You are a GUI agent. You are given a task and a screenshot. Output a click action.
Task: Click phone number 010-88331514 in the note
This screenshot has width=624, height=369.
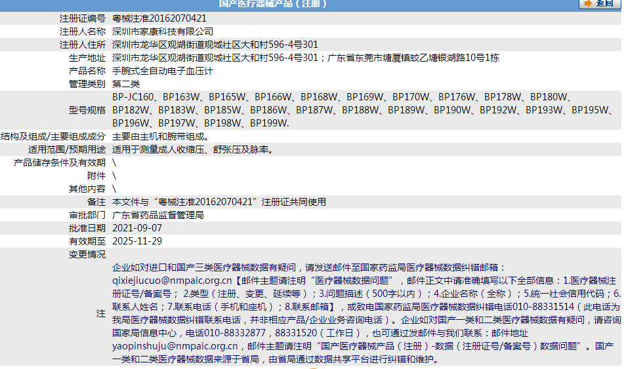coord(543,307)
